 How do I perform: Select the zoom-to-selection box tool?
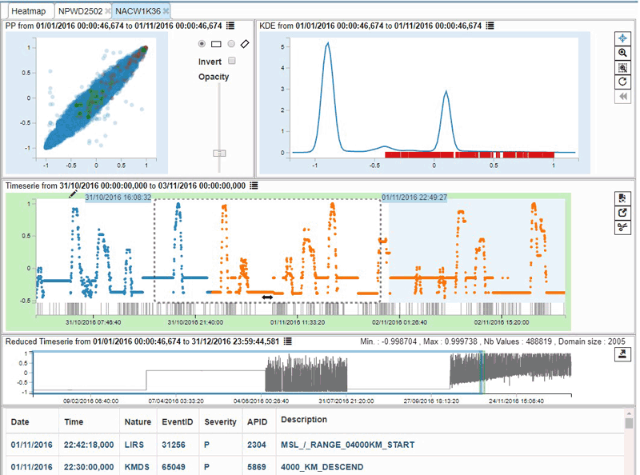(622, 68)
